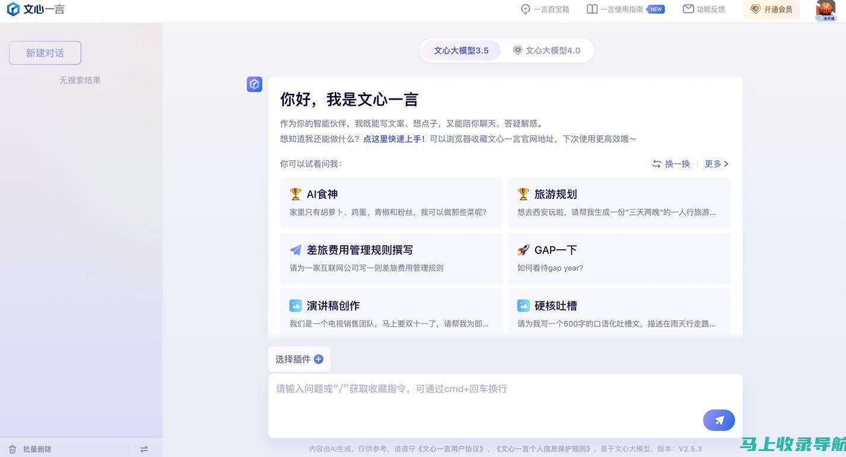This screenshot has width=846, height=457.
Task: Click the 一言百宝箱 lightbulb icon
Action: click(x=526, y=9)
